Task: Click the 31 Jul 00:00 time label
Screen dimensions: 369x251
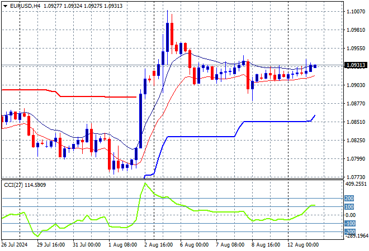Action: [87, 245]
